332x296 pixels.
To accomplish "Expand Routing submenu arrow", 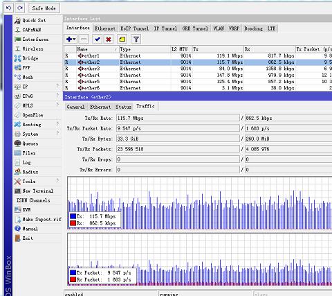I will tap(57, 124).
